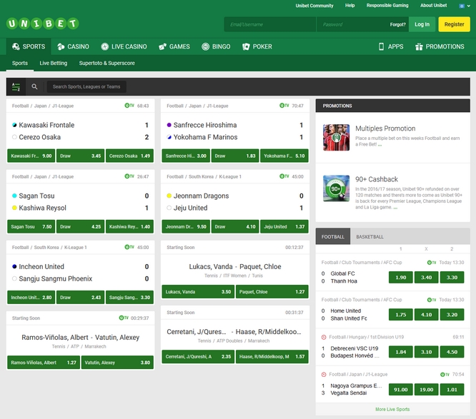Select Draw 2.43 for Incheon United match

coord(81,297)
